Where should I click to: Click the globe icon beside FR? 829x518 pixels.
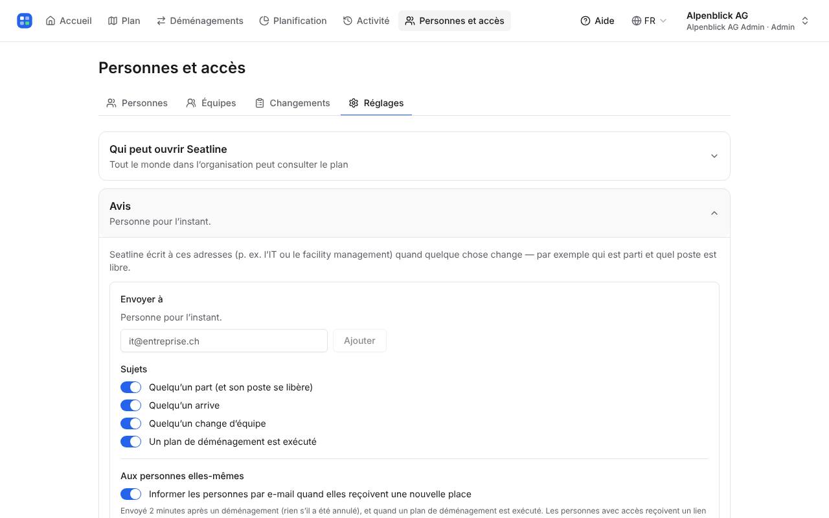636,21
